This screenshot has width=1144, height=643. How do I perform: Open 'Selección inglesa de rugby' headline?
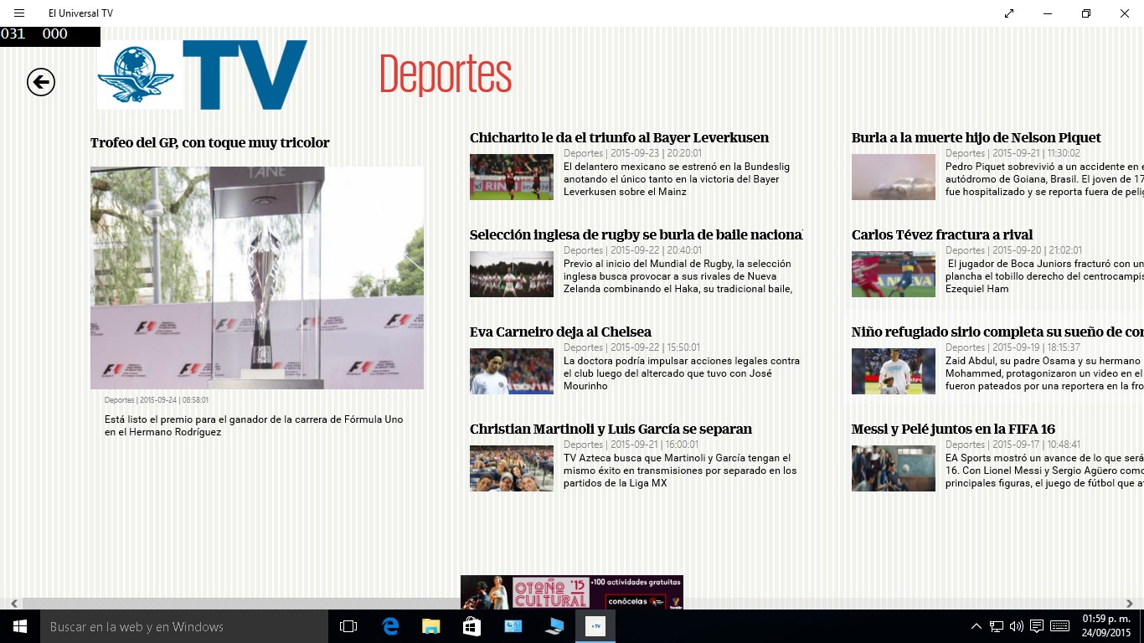[x=636, y=235]
